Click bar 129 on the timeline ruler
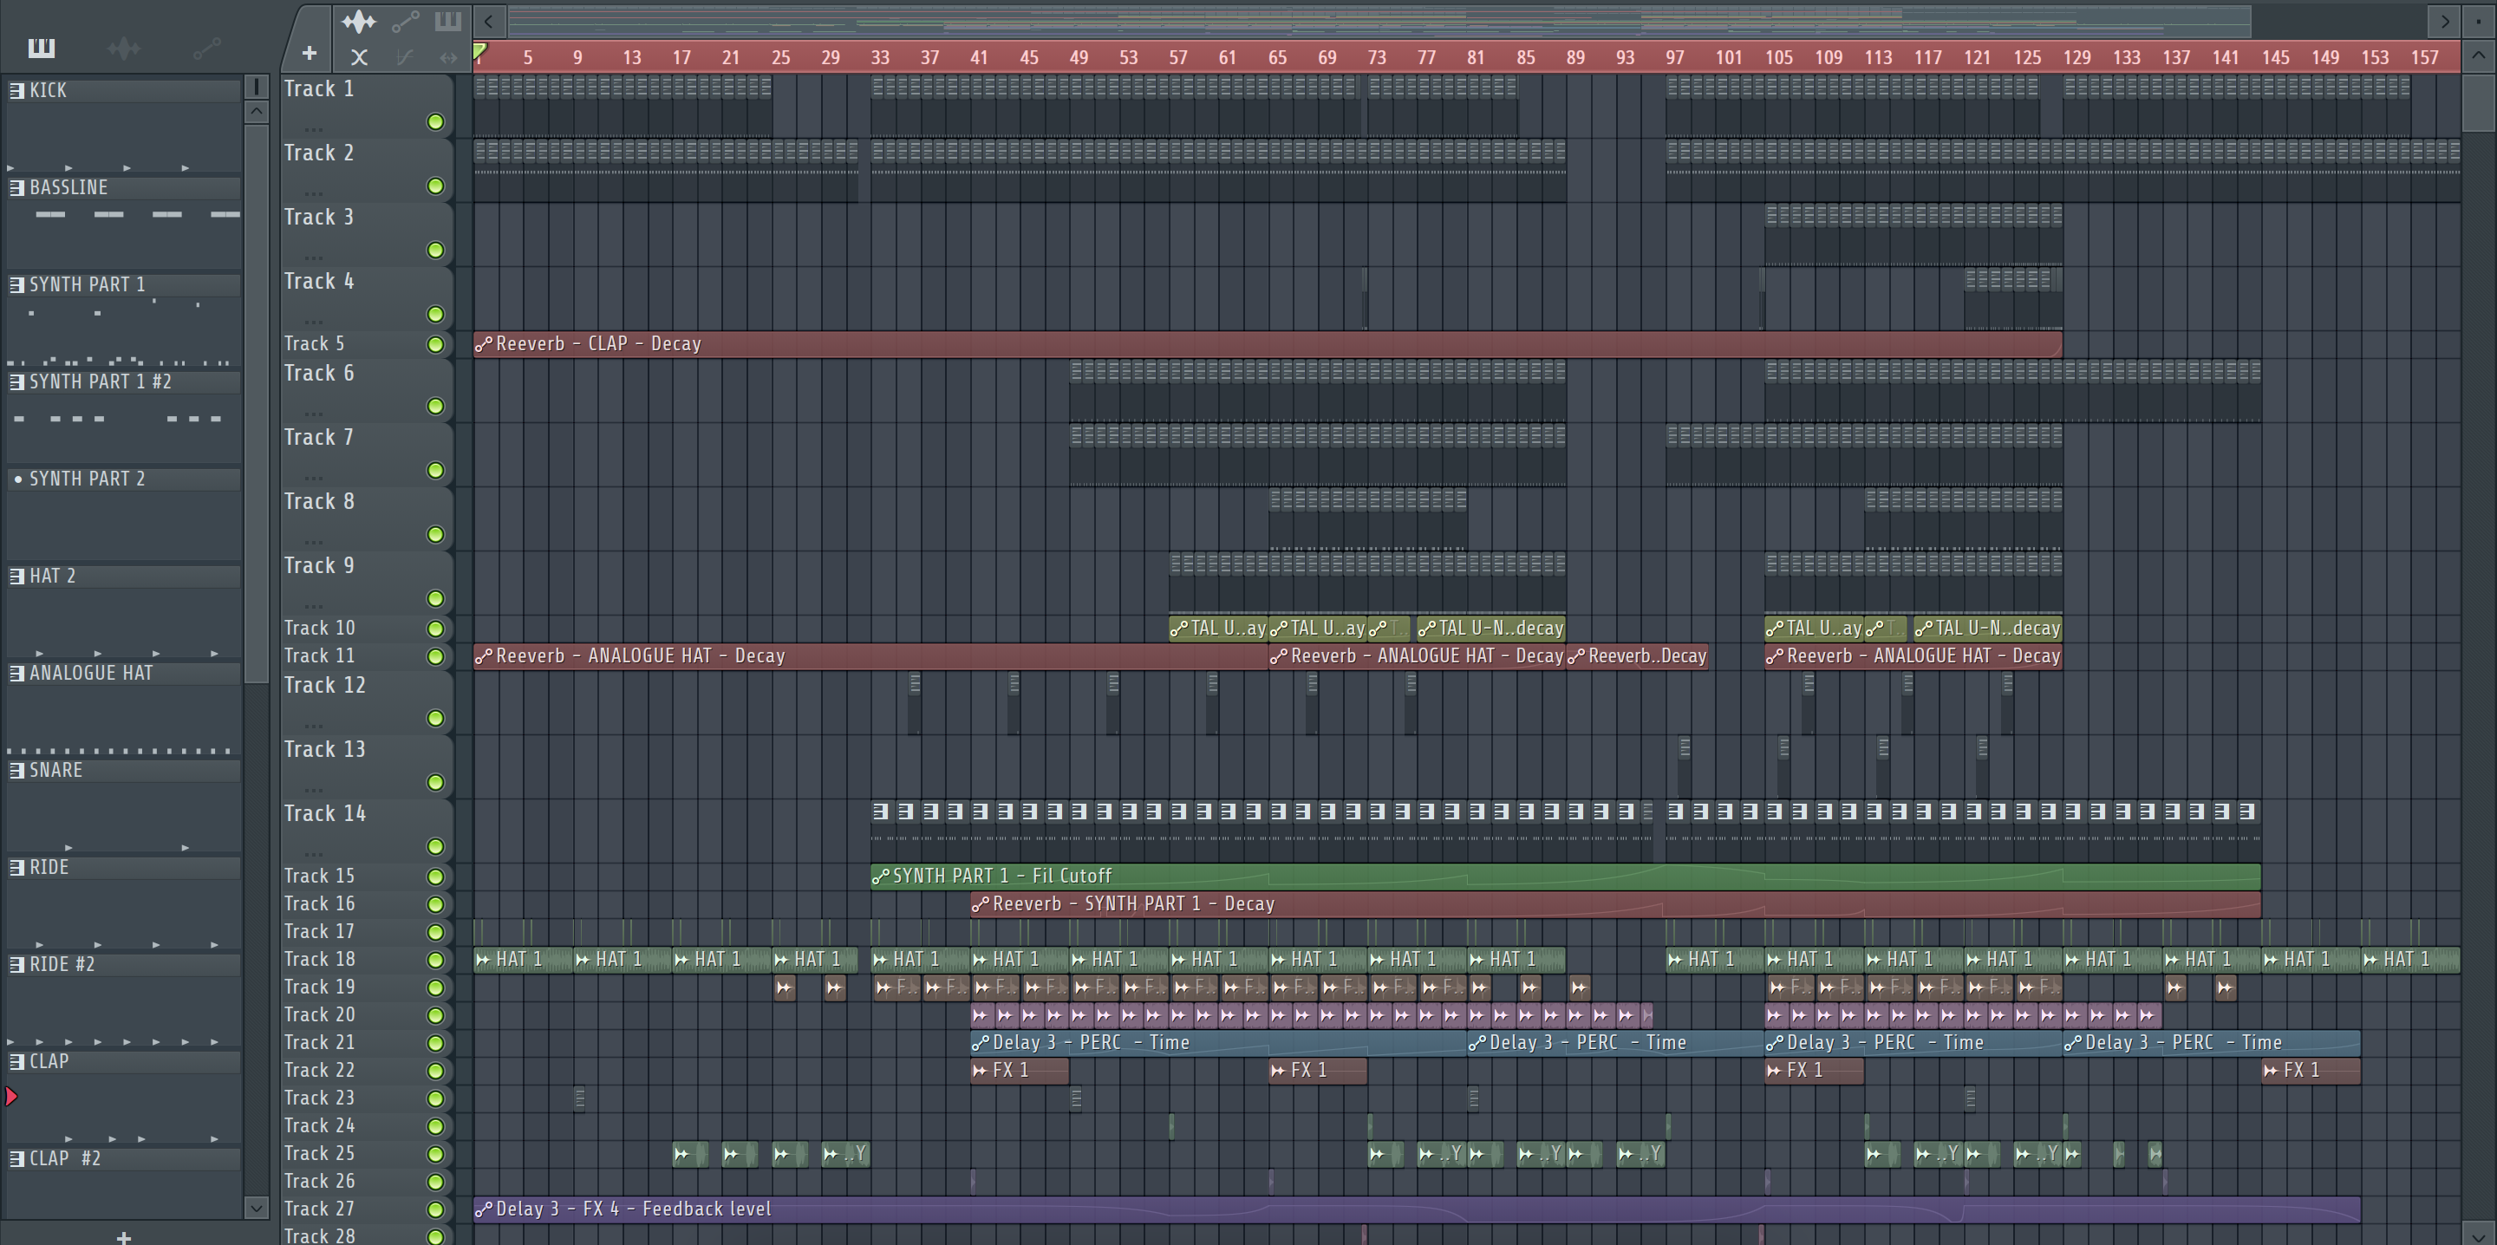Image resolution: width=2497 pixels, height=1245 pixels. point(2076,57)
